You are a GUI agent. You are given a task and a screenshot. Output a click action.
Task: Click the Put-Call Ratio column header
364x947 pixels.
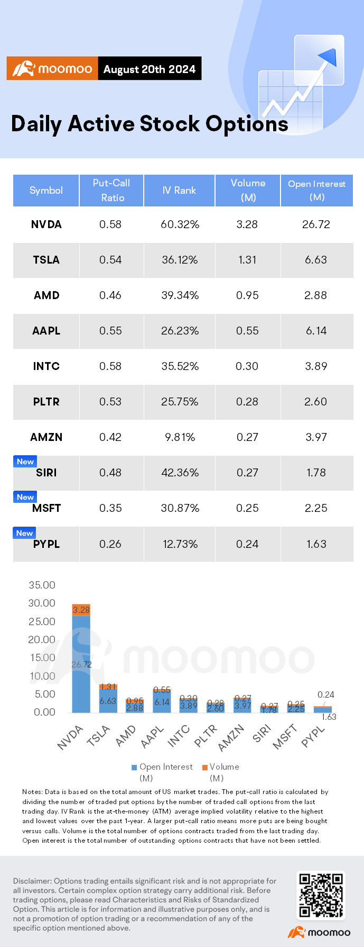click(x=111, y=190)
